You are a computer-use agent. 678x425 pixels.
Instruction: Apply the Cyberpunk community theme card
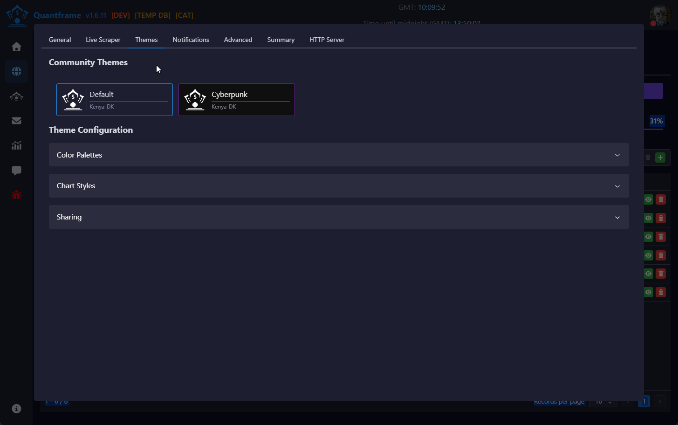237,100
